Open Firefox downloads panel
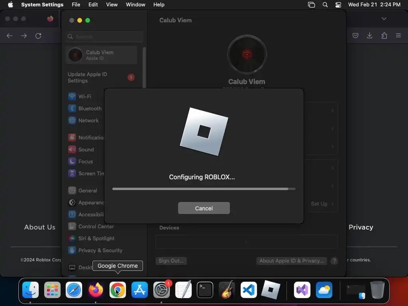The height and width of the screenshot is (306, 408). 369,35
